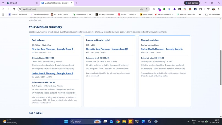Go back using the browser back arrow
This screenshot has height=125, width=222.
3,9
